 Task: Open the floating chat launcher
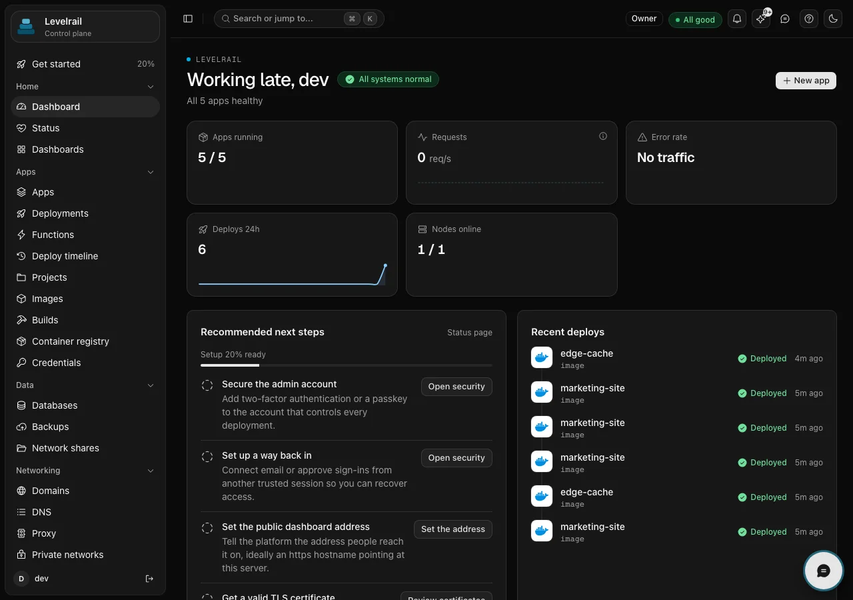(x=824, y=571)
